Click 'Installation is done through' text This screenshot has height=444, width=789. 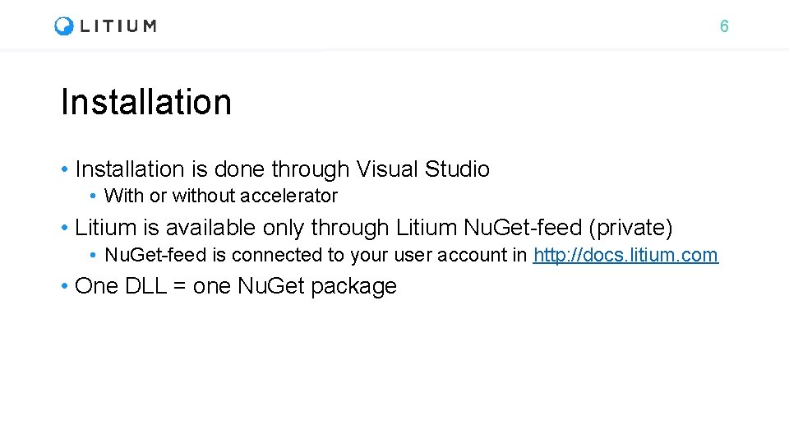[x=212, y=169]
